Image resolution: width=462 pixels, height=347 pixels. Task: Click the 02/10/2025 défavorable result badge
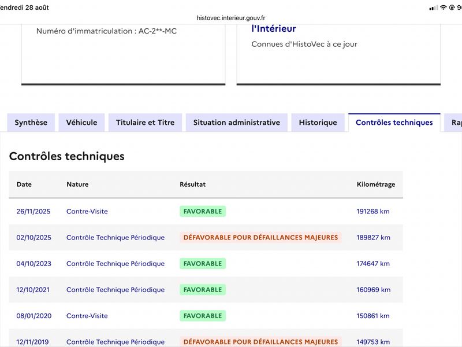(261, 238)
